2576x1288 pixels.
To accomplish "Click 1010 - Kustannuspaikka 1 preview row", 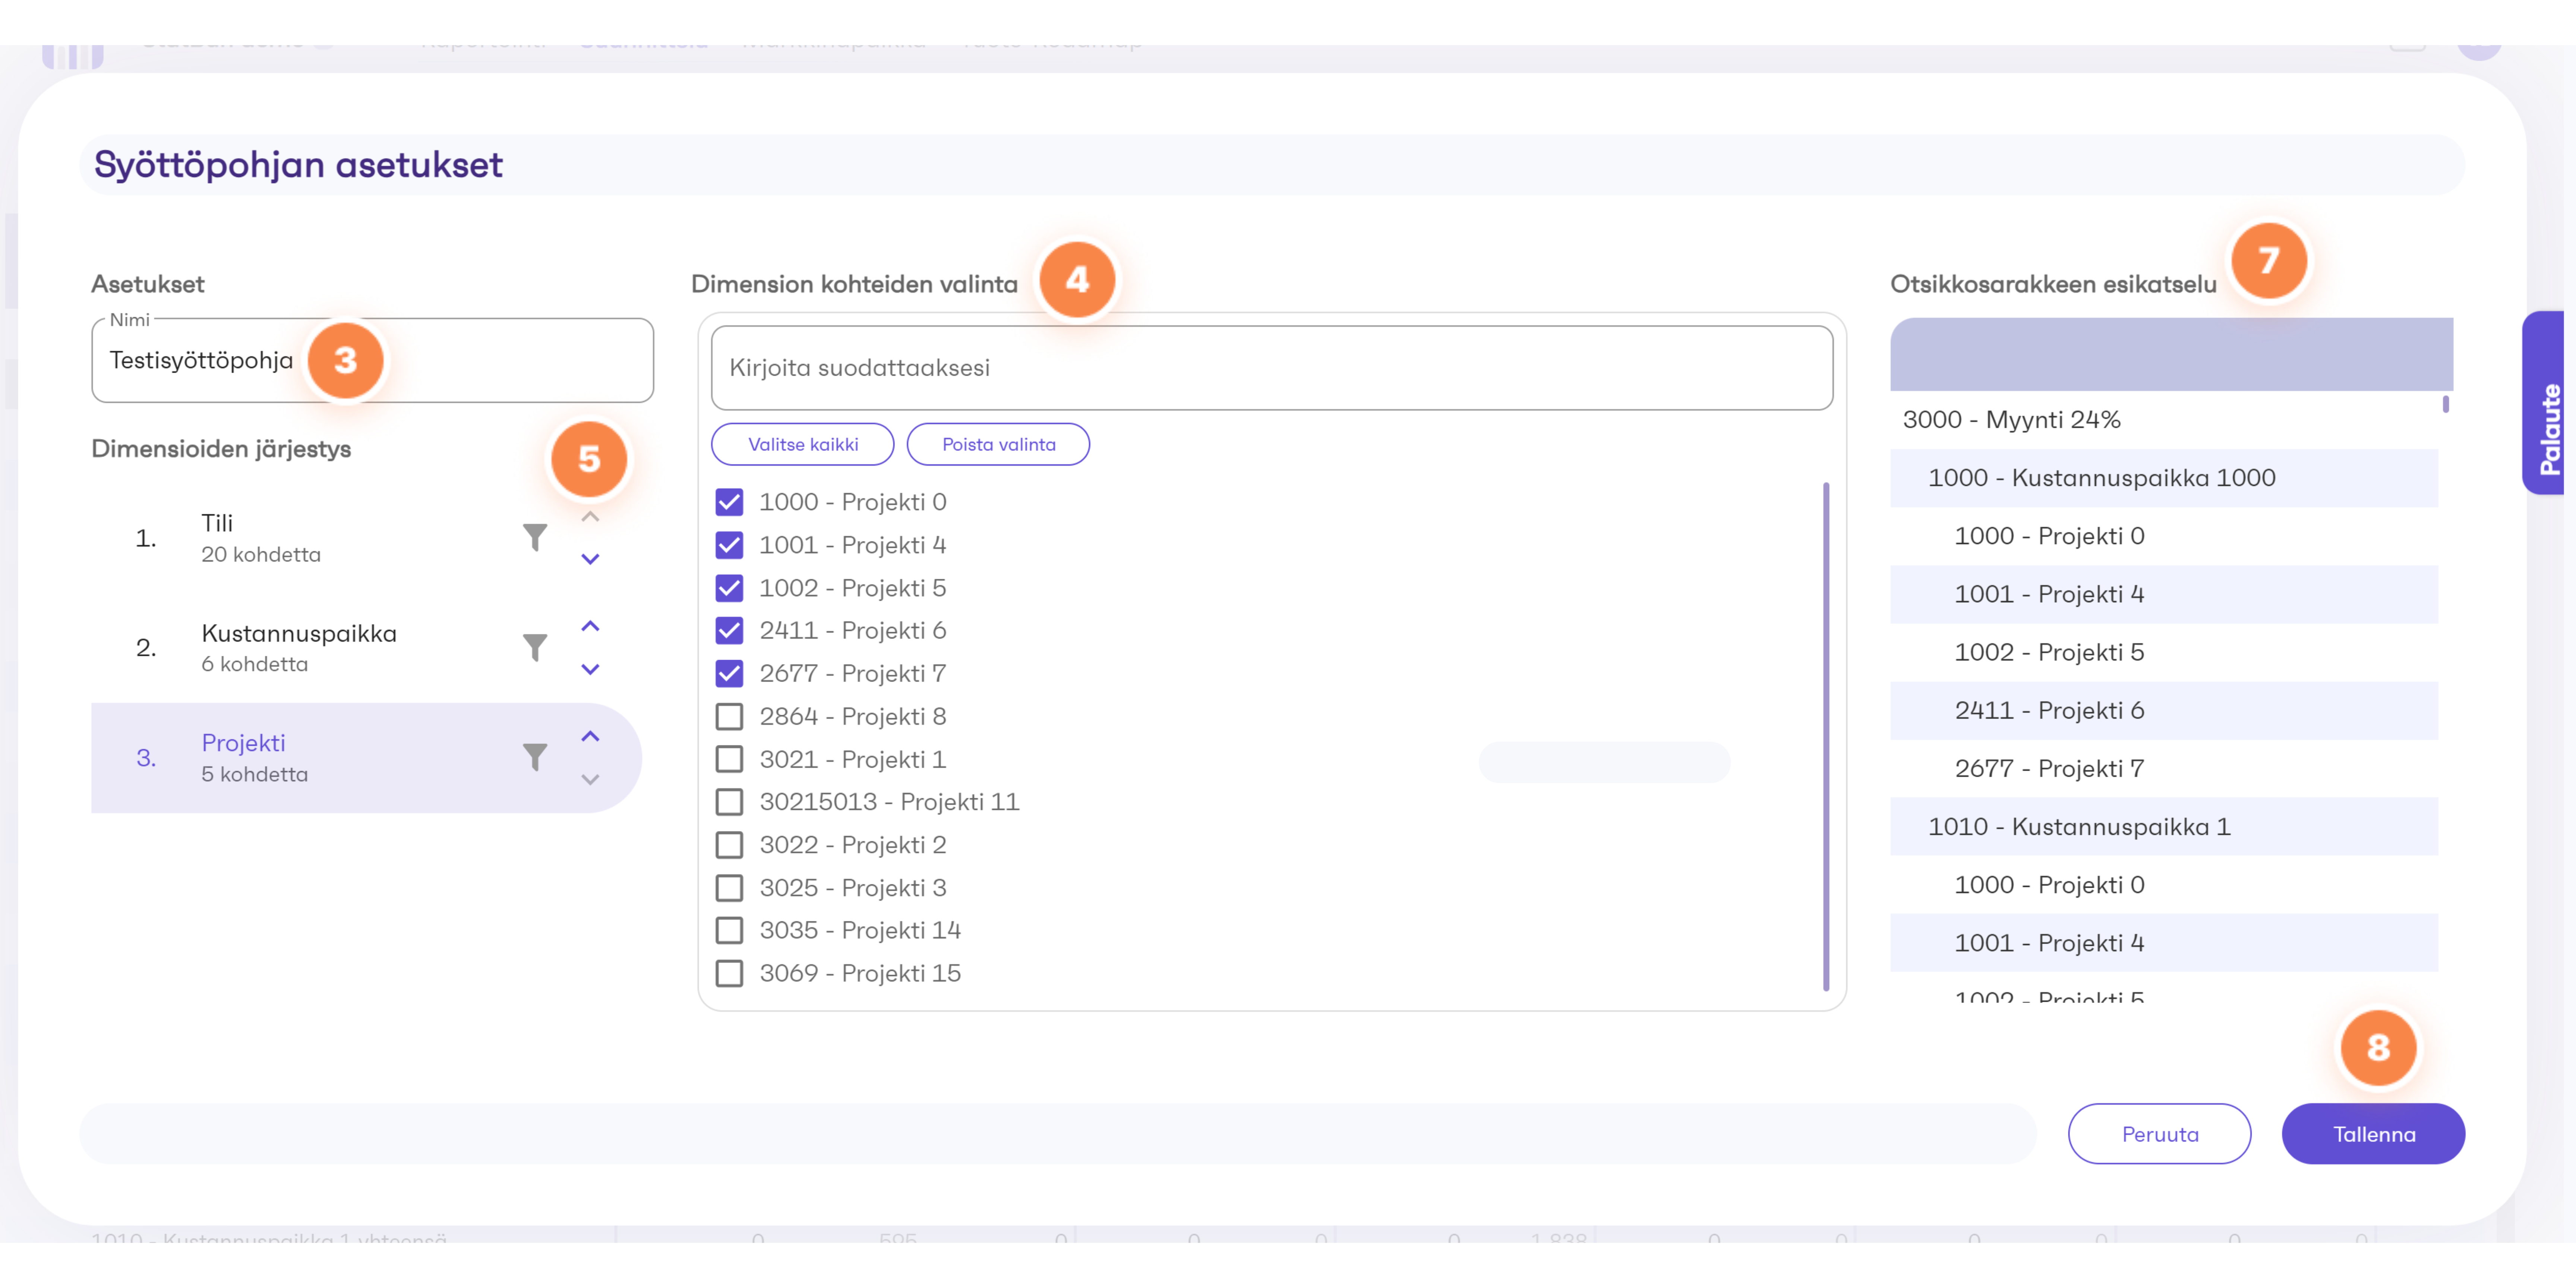I will coord(2164,827).
